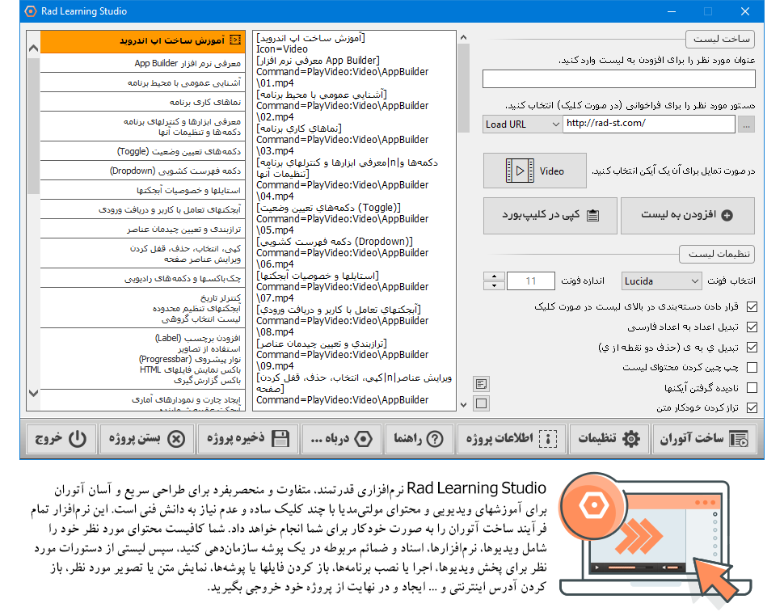Click the up arrow of left list scrollbar
Screen dimensions: 784x616
tap(33, 49)
